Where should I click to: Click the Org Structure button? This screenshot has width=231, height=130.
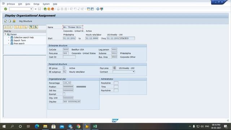pos(26,21)
